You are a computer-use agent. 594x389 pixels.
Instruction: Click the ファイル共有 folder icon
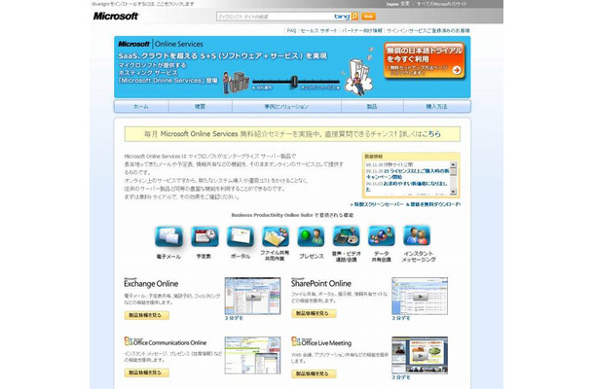(276, 236)
